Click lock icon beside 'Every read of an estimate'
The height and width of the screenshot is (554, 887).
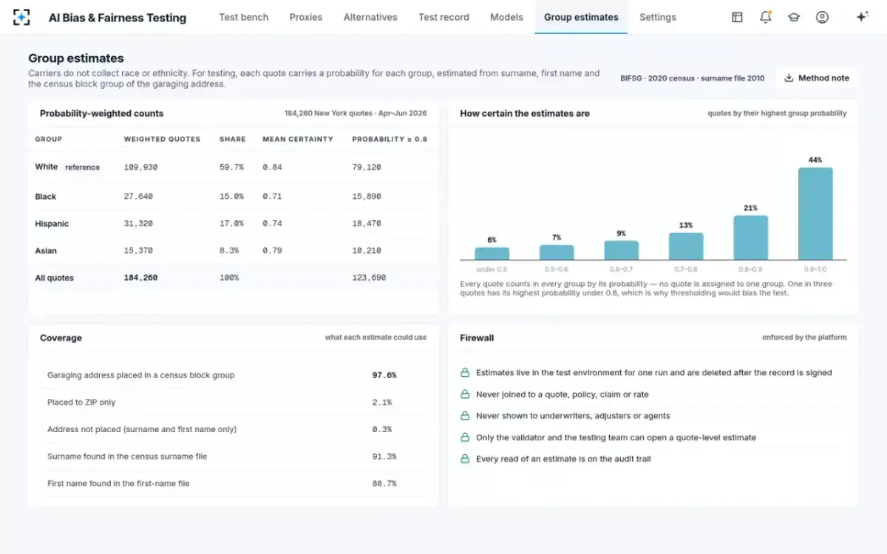465,459
